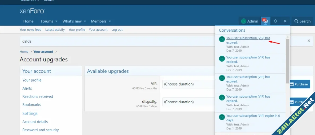Open the Admin user menu
This screenshot has width=315, height=135.
coord(250,21)
